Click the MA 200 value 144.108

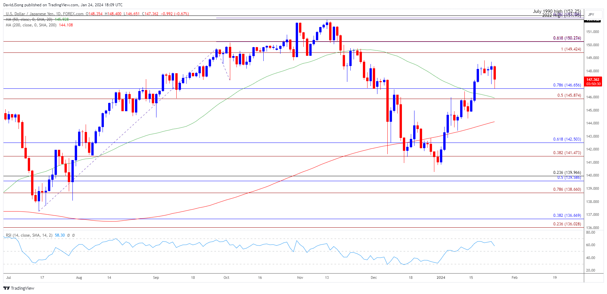[x=66, y=25]
